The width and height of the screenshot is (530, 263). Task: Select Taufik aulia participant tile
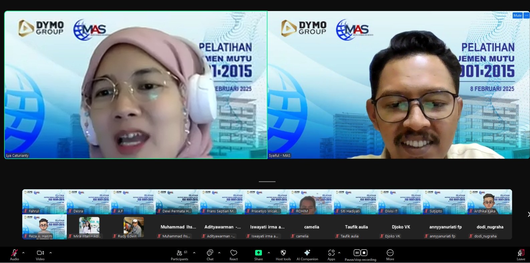coord(356,227)
